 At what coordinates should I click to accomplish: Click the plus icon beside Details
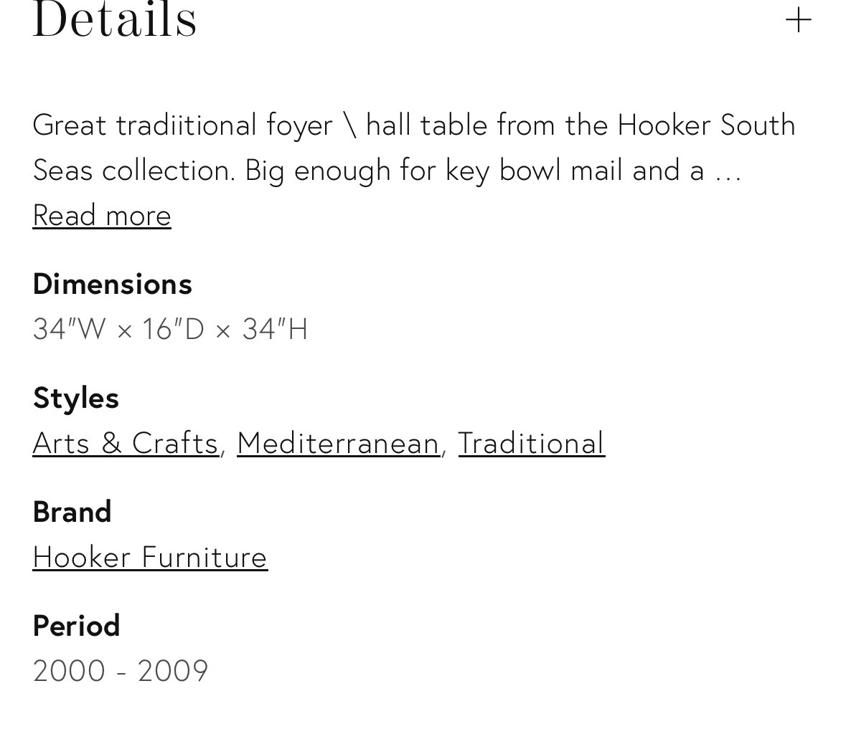click(x=798, y=20)
